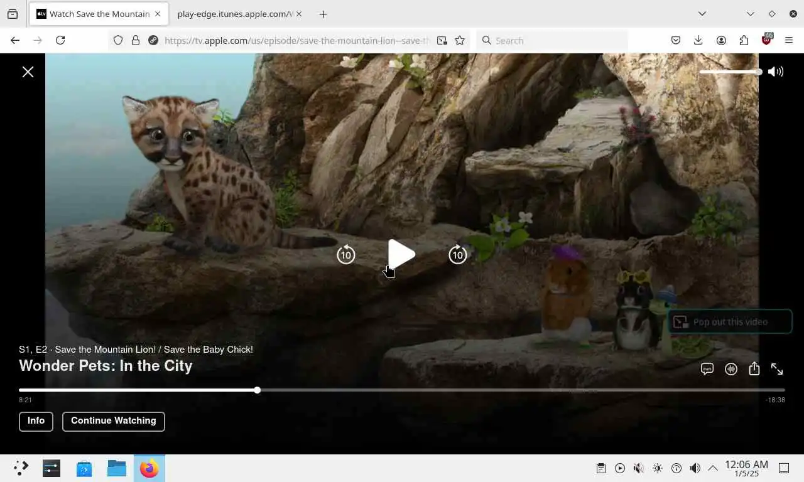Open the Info button
The width and height of the screenshot is (804, 482).
pyautogui.click(x=36, y=421)
